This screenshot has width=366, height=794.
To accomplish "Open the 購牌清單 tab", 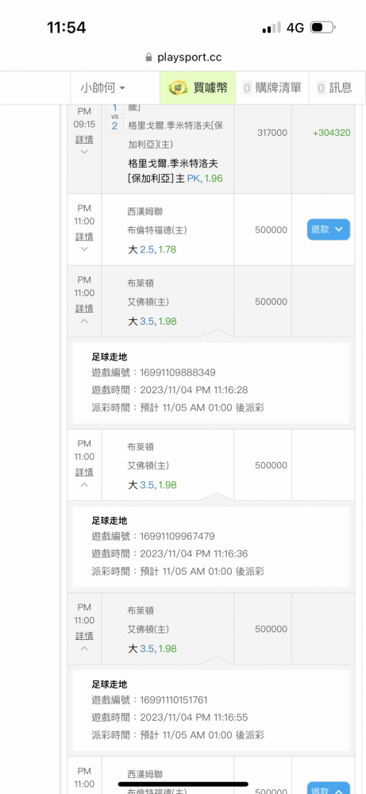I will 273,87.
